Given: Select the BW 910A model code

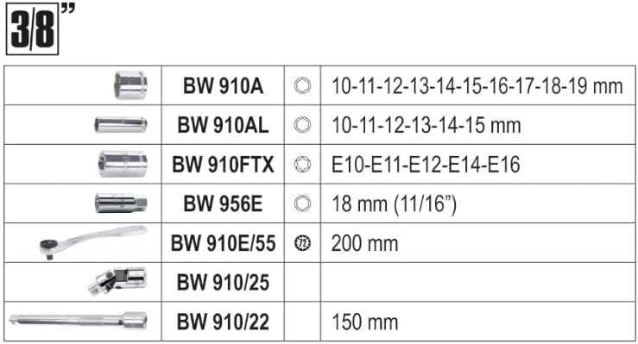Looking at the screenshot, I should coord(223,86).
